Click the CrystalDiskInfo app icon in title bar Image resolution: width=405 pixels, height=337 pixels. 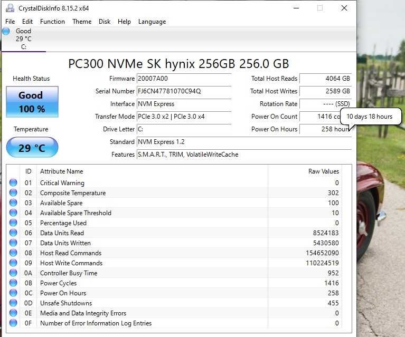[10, 8]
